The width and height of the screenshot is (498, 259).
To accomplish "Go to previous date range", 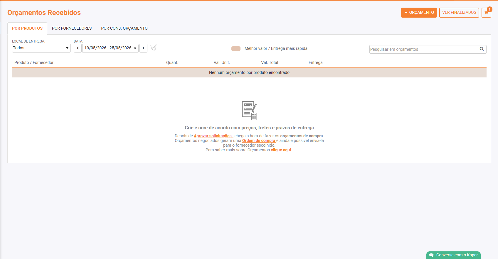I will (x=78, y=48).
